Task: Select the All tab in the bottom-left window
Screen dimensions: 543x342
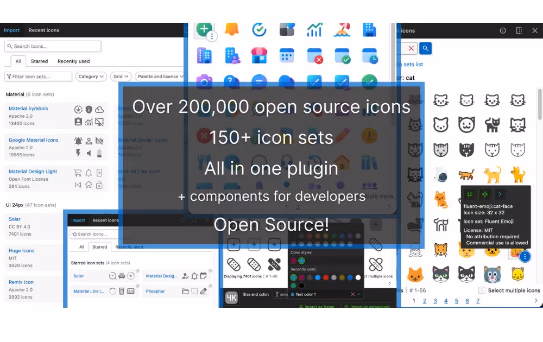Action: tap(82, 247)
